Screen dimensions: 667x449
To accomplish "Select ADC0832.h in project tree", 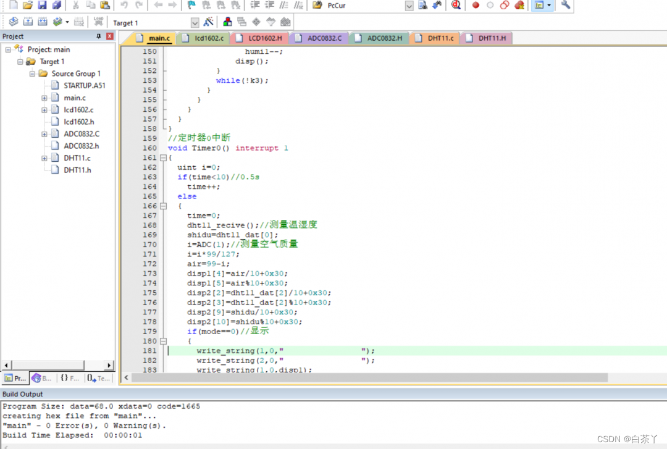I will tap(81, 146).
